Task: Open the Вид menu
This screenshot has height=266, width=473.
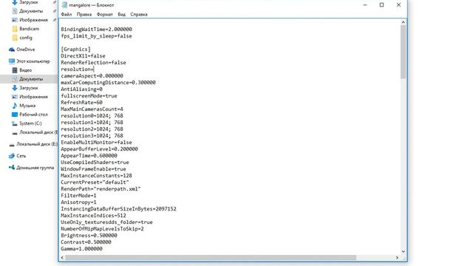Action: pyautogui.click(x=121, y=15)
